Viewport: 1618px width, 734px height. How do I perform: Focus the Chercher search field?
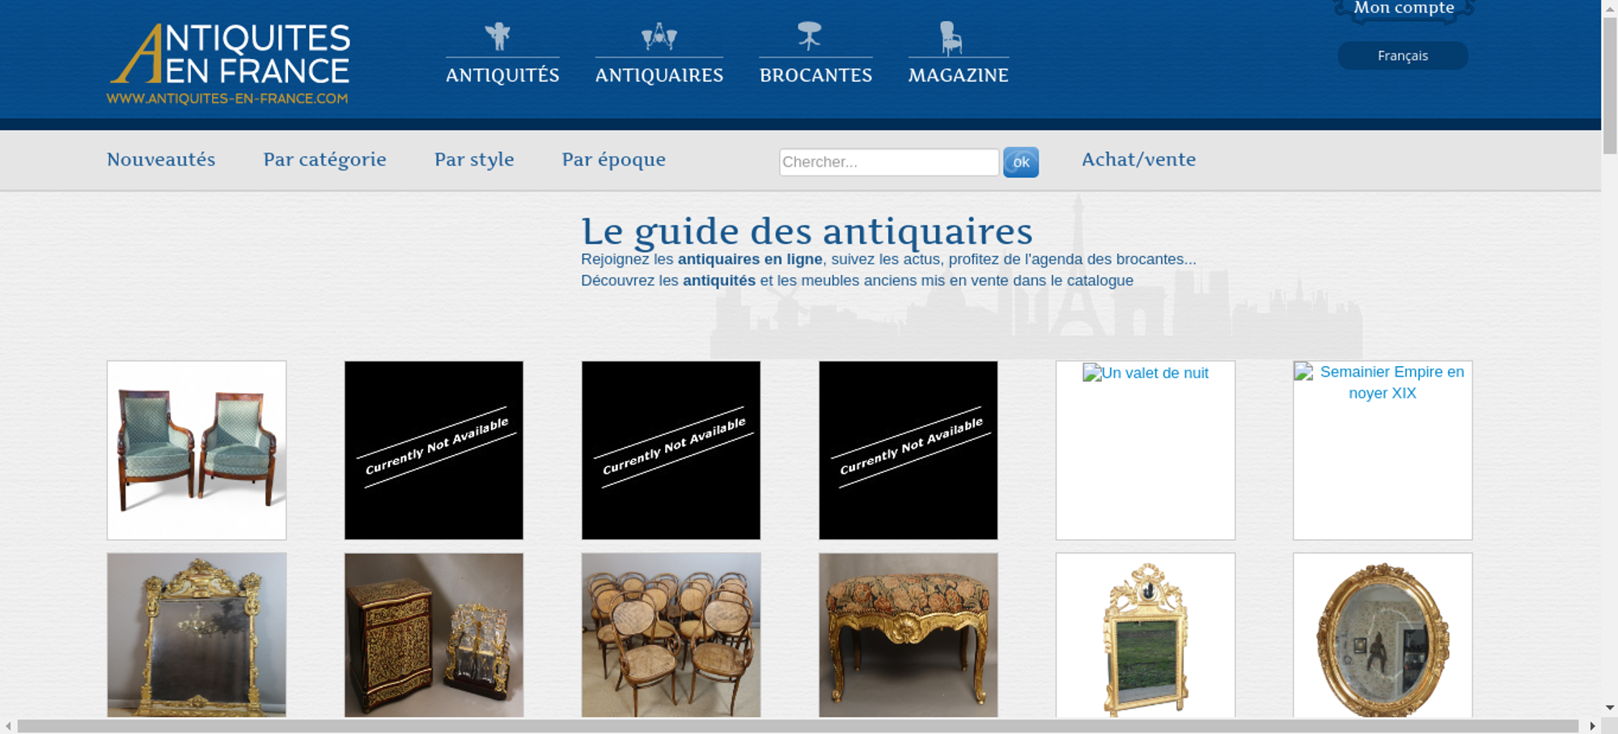click(888, 162)
